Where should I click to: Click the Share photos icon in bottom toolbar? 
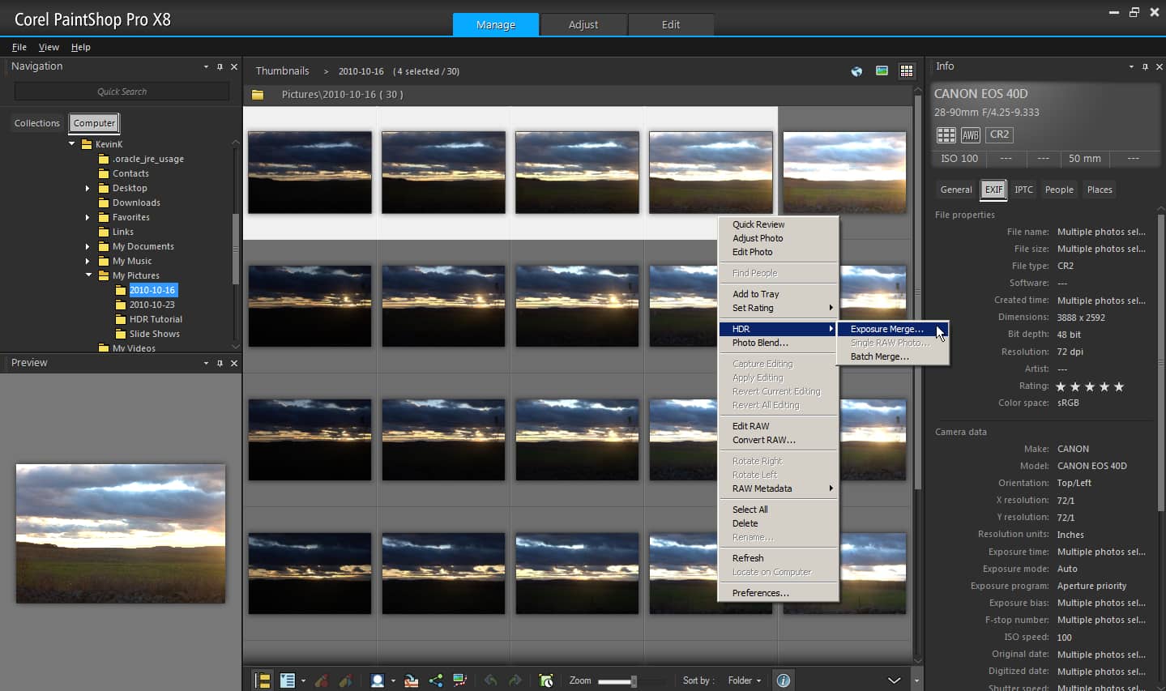tap(436, 680)
